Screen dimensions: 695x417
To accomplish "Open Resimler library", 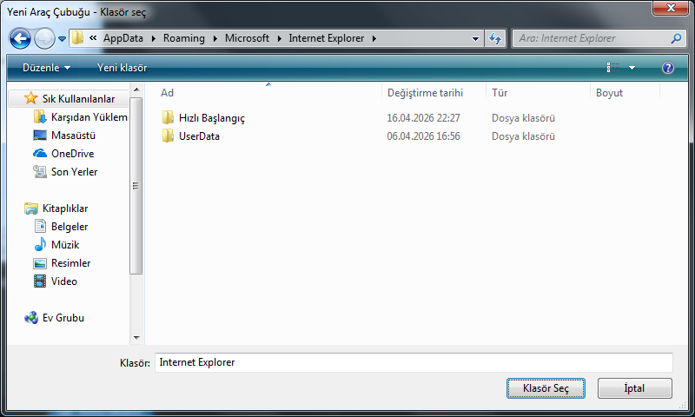I will [70, 262].
